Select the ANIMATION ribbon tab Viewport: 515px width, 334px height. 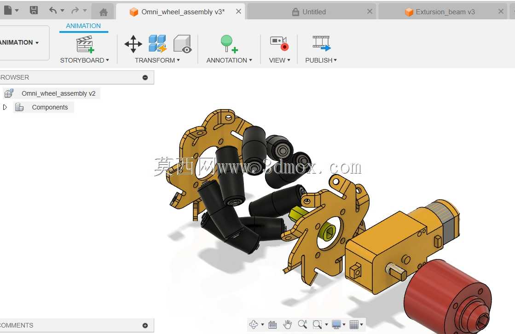[83, 26]
